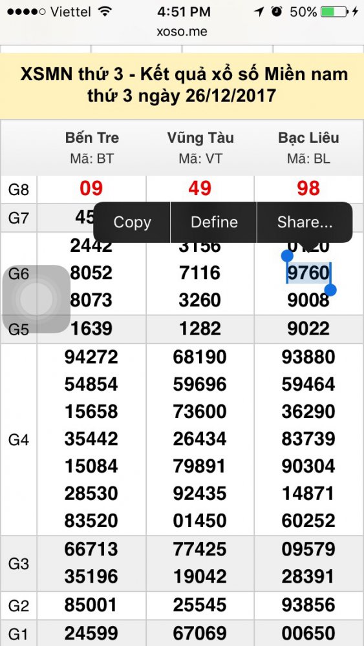Tap the xoso.me address bar

click(x=182, y=31)
